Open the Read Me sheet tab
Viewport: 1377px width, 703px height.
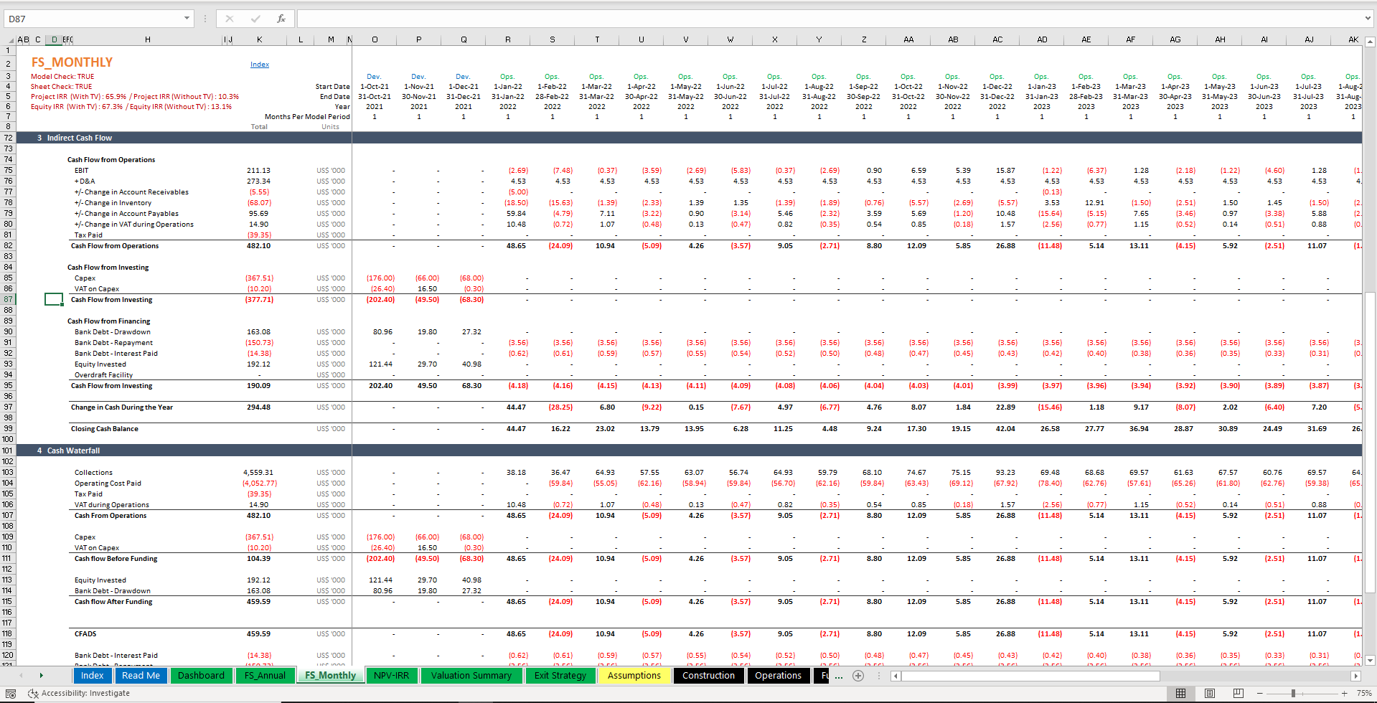coord(141,676)
